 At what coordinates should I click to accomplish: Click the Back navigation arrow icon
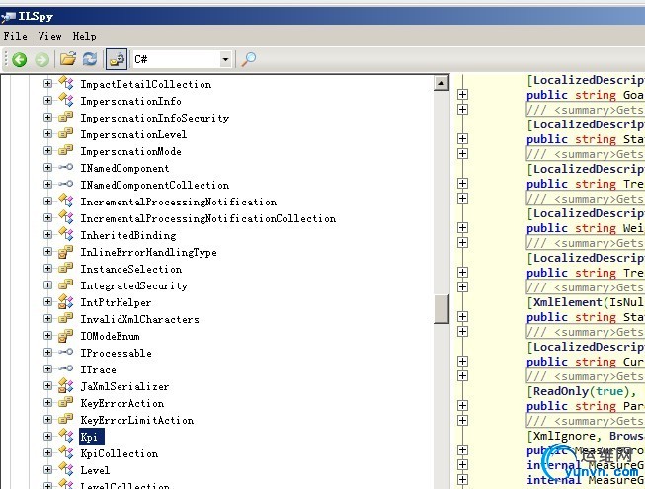click(20, 59)
